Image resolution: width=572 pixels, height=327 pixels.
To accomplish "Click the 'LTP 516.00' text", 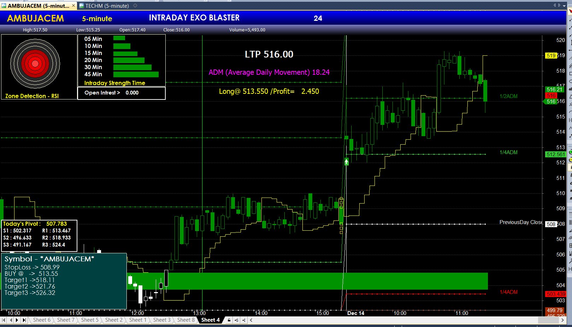I will (269, 54).
